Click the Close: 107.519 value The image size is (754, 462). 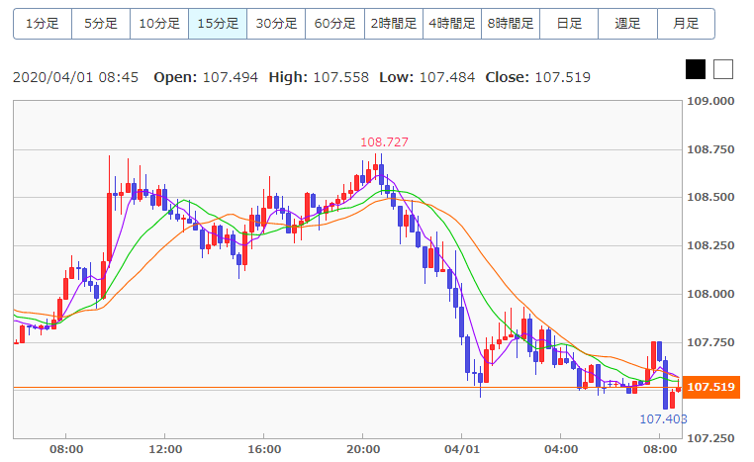[x=538, y=77]
